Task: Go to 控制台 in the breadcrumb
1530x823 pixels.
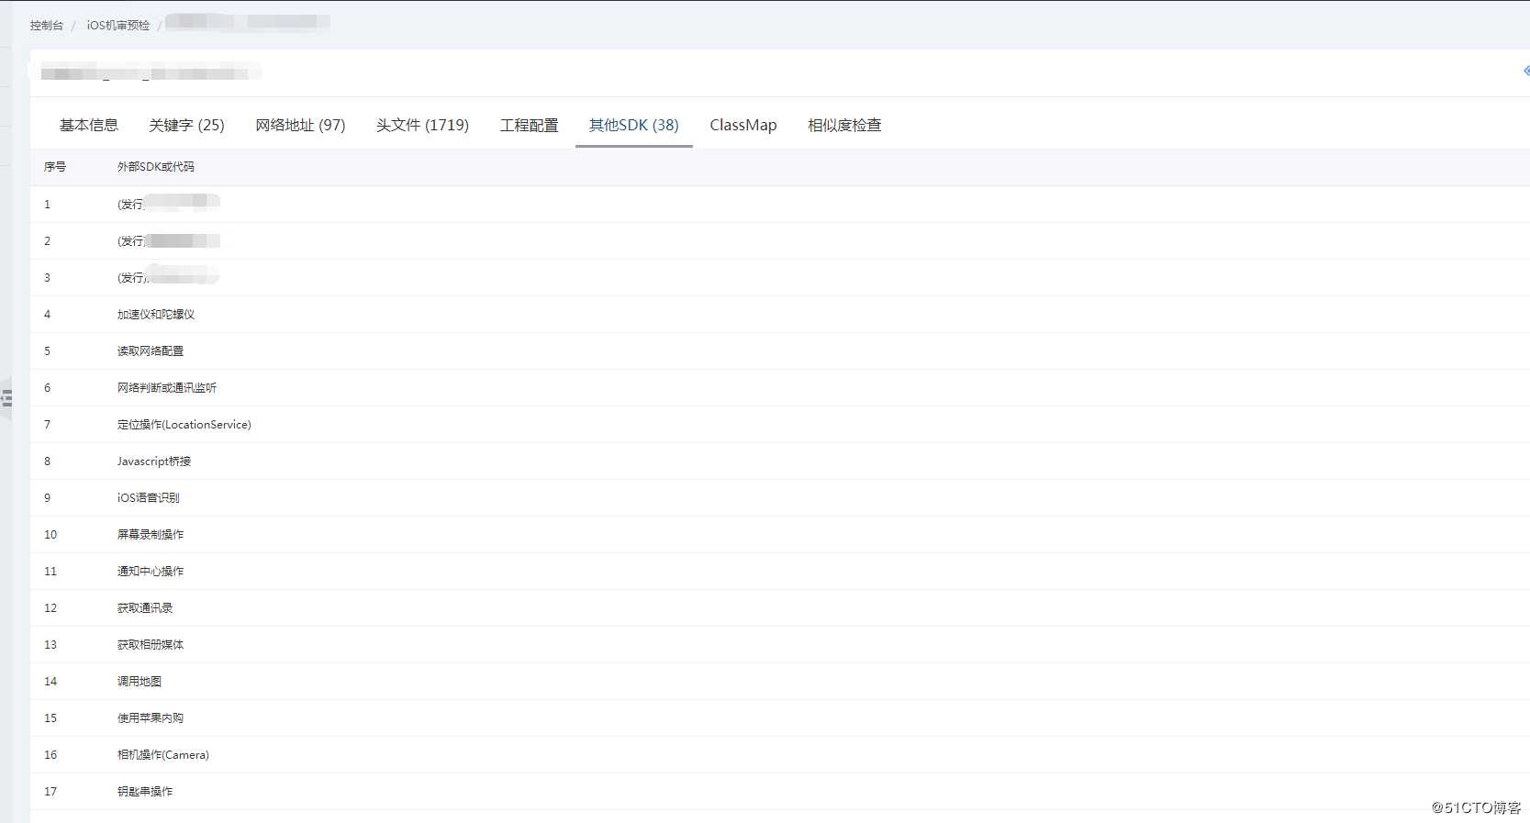Action: click(46, 26)
